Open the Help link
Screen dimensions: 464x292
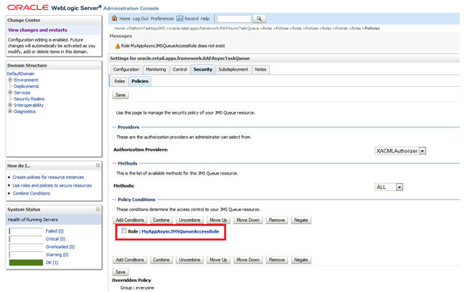(205, 19)
